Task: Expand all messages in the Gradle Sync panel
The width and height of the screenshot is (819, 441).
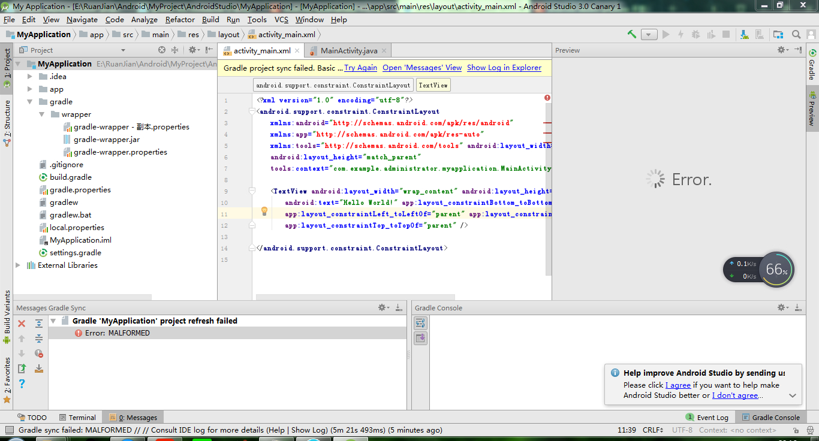Action: click(39, 324)
